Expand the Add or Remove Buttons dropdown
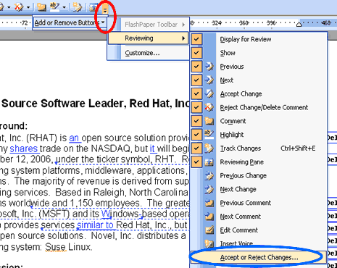 (x=70, y=23)
